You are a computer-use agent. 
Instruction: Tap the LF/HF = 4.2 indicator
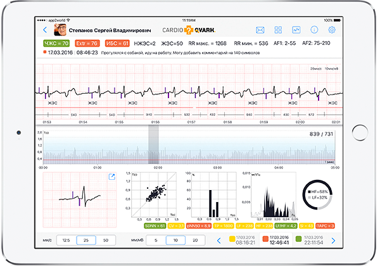(286, 226)
